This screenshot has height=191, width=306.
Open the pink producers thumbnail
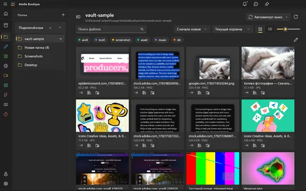(x=102, y=63)
